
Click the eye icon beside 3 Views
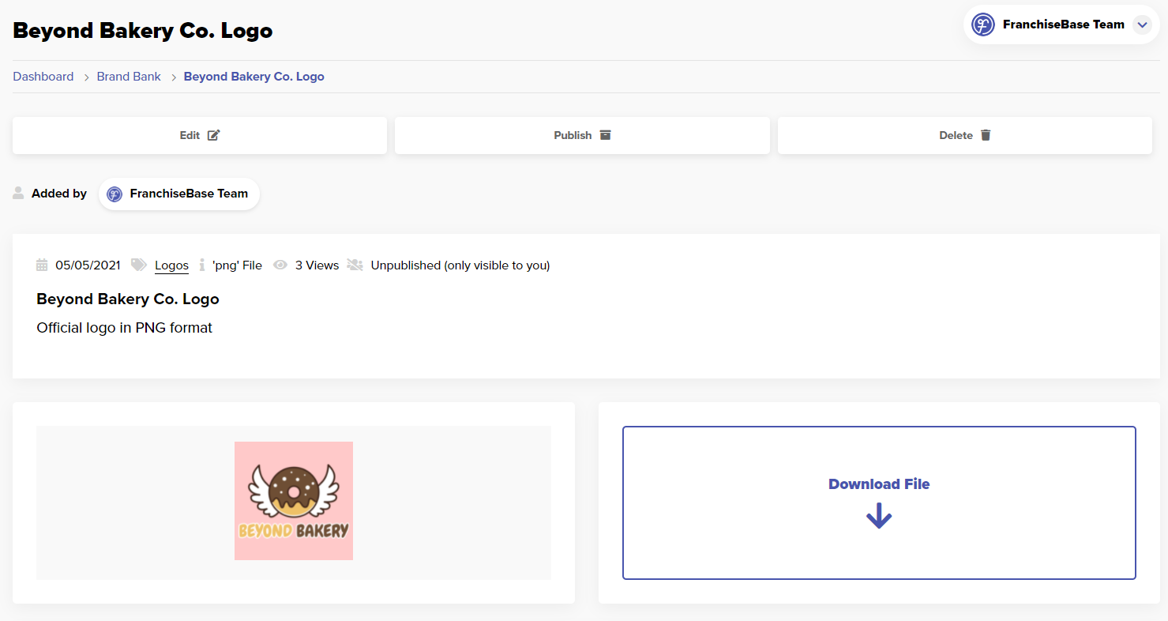280,265
